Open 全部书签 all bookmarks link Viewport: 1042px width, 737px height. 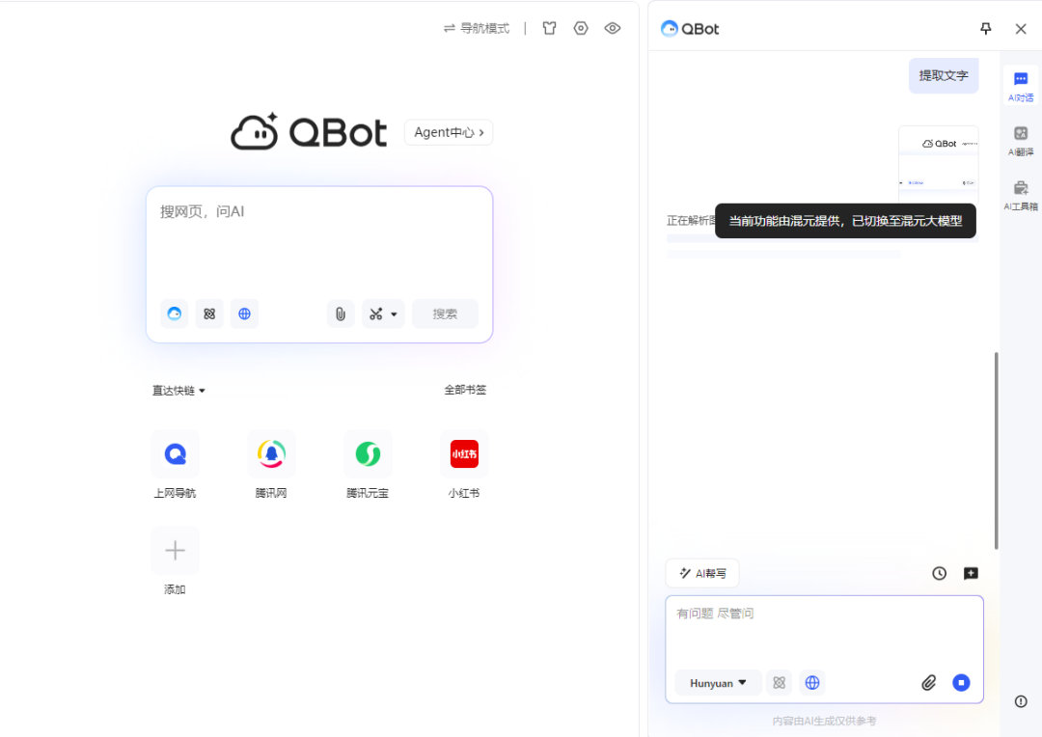coord(465,390)
